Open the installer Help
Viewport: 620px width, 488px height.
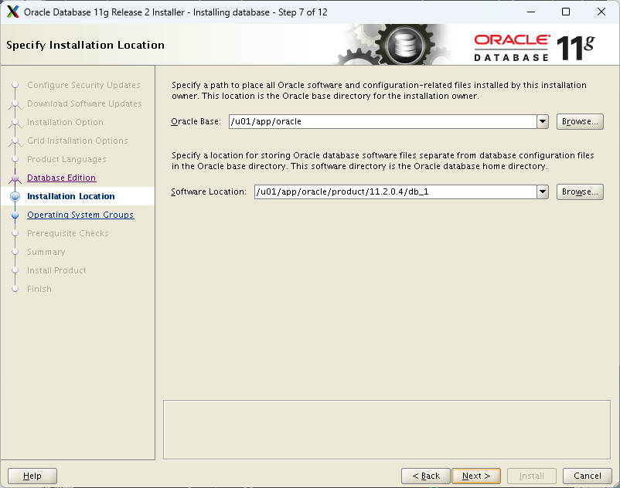click(x=32, y=476)
